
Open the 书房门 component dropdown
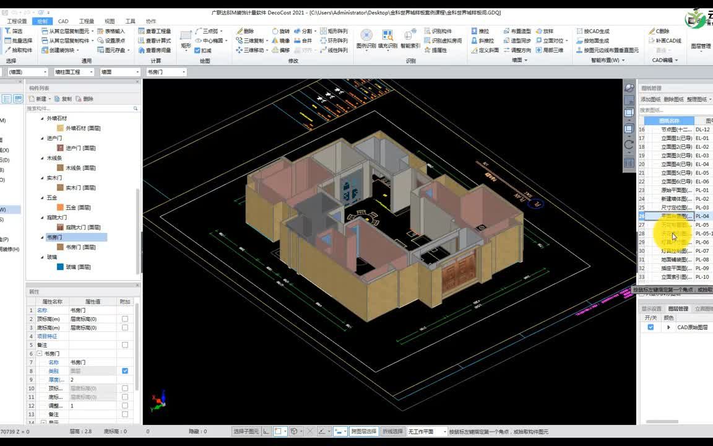pyautogui.click(x=166, y=72)
